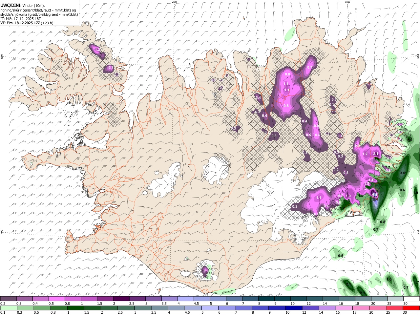Click the 'rigning/skúrir' legend description line
420x315 pixels.
[x=38, y=10]
